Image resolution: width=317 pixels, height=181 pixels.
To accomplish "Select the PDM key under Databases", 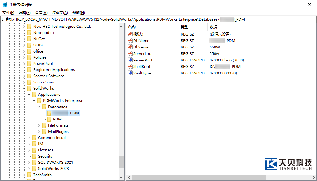I will pyautogui.click(x=57, y=119).
